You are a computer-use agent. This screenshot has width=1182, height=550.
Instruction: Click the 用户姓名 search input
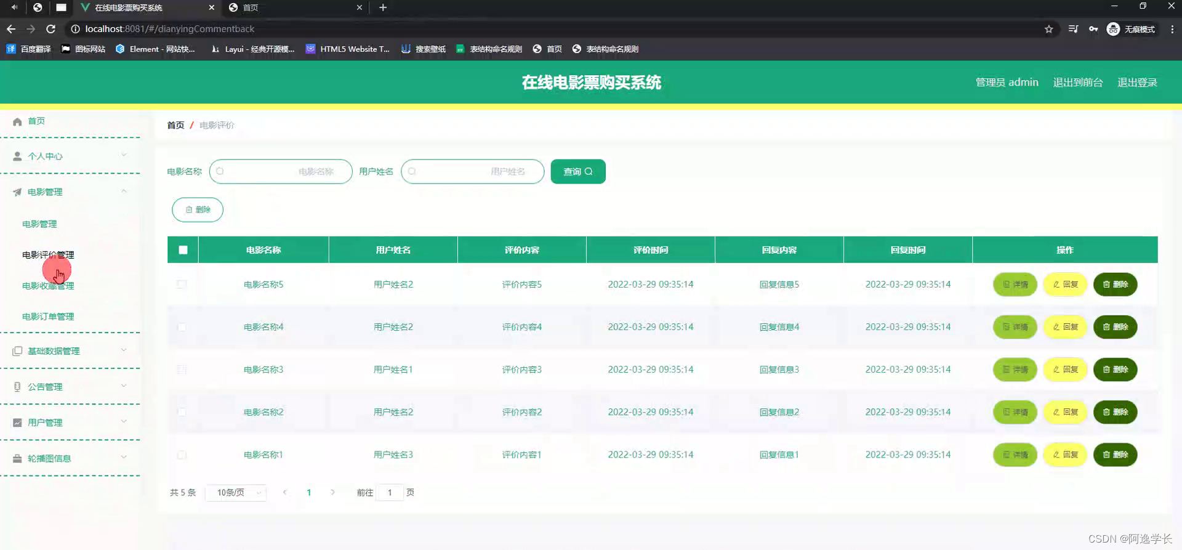pos(473,172)
